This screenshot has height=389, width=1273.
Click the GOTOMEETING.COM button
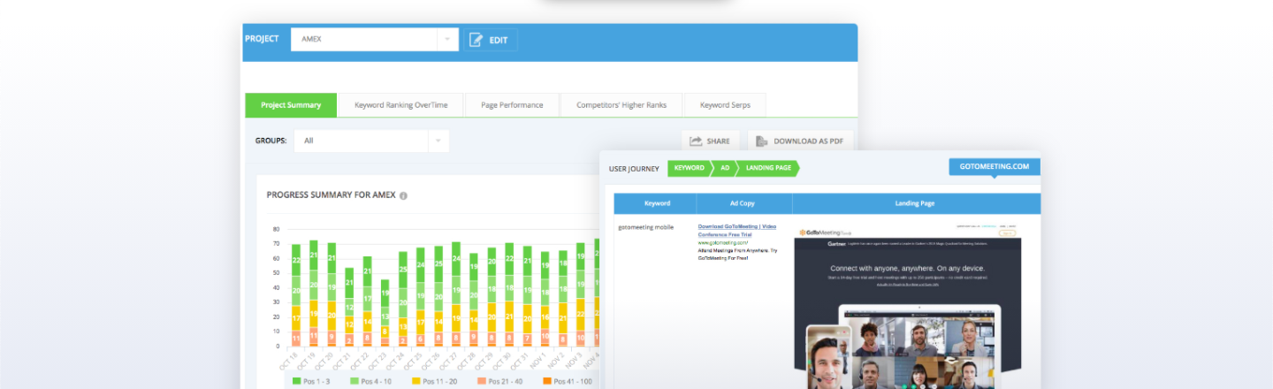994,167
